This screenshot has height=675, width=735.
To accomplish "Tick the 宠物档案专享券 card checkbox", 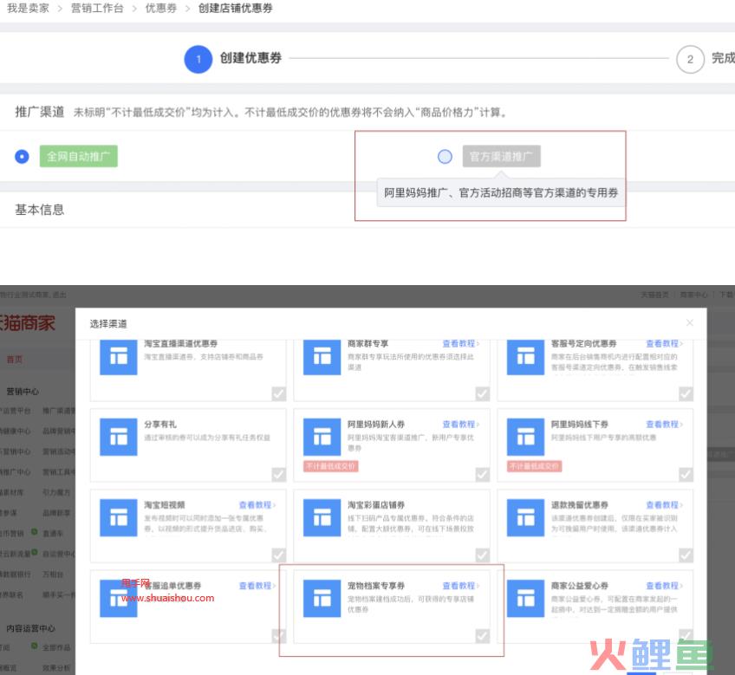I will pyautogui.click(x=482, y=636).
